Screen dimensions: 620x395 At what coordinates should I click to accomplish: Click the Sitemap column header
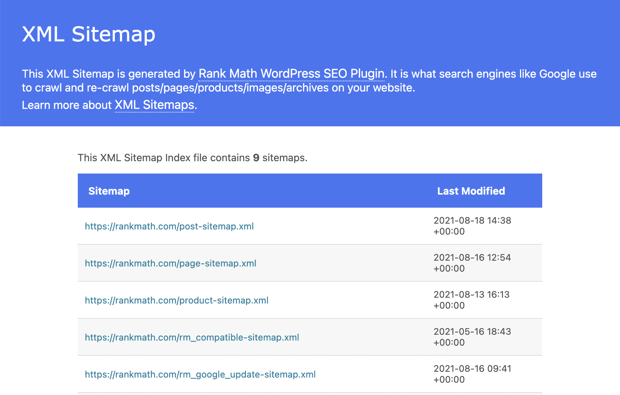pos(109,191)
